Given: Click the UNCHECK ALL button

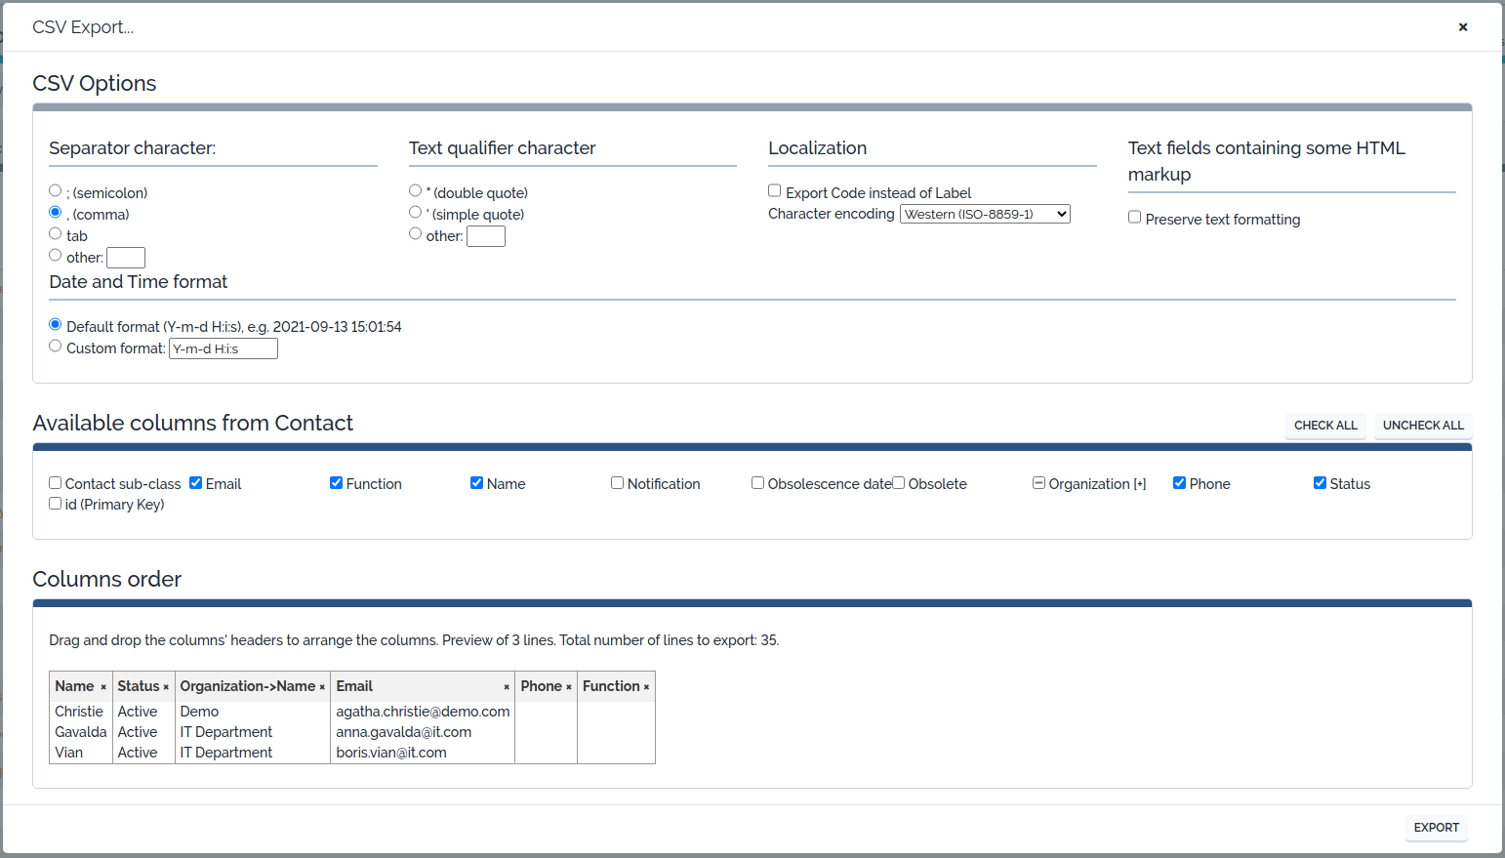Looking at the screenshot, I should 1422,426.
